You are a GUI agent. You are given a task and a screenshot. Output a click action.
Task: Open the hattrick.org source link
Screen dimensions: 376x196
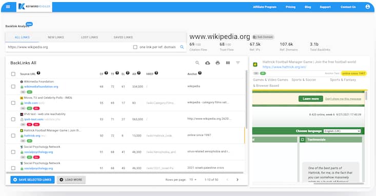coord(32,136)
